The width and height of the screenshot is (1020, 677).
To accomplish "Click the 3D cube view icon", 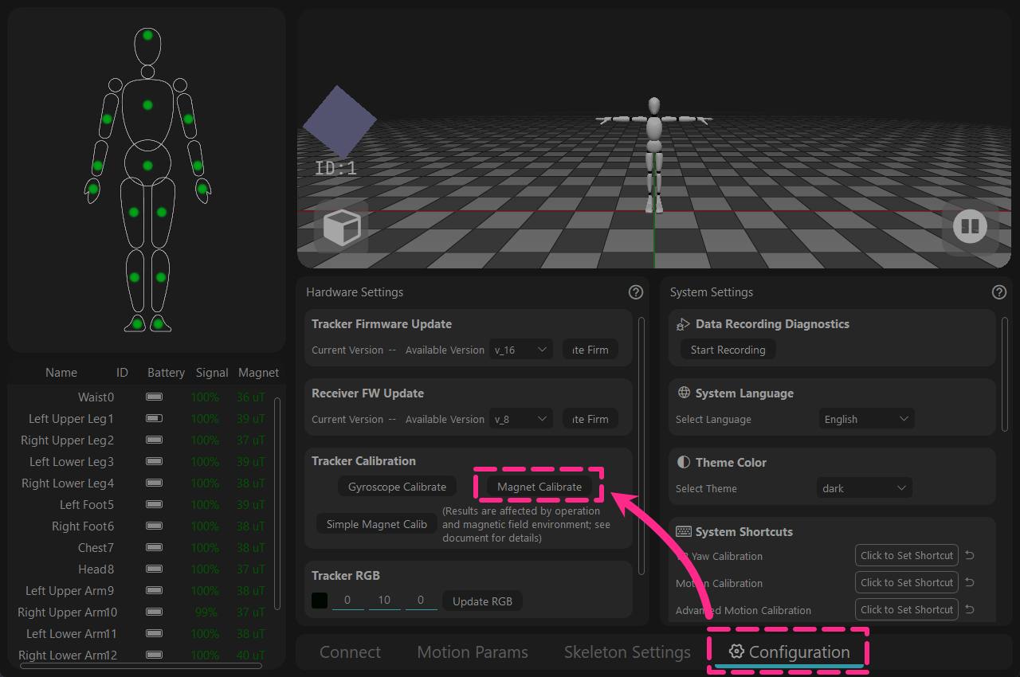I will (341, 228).
